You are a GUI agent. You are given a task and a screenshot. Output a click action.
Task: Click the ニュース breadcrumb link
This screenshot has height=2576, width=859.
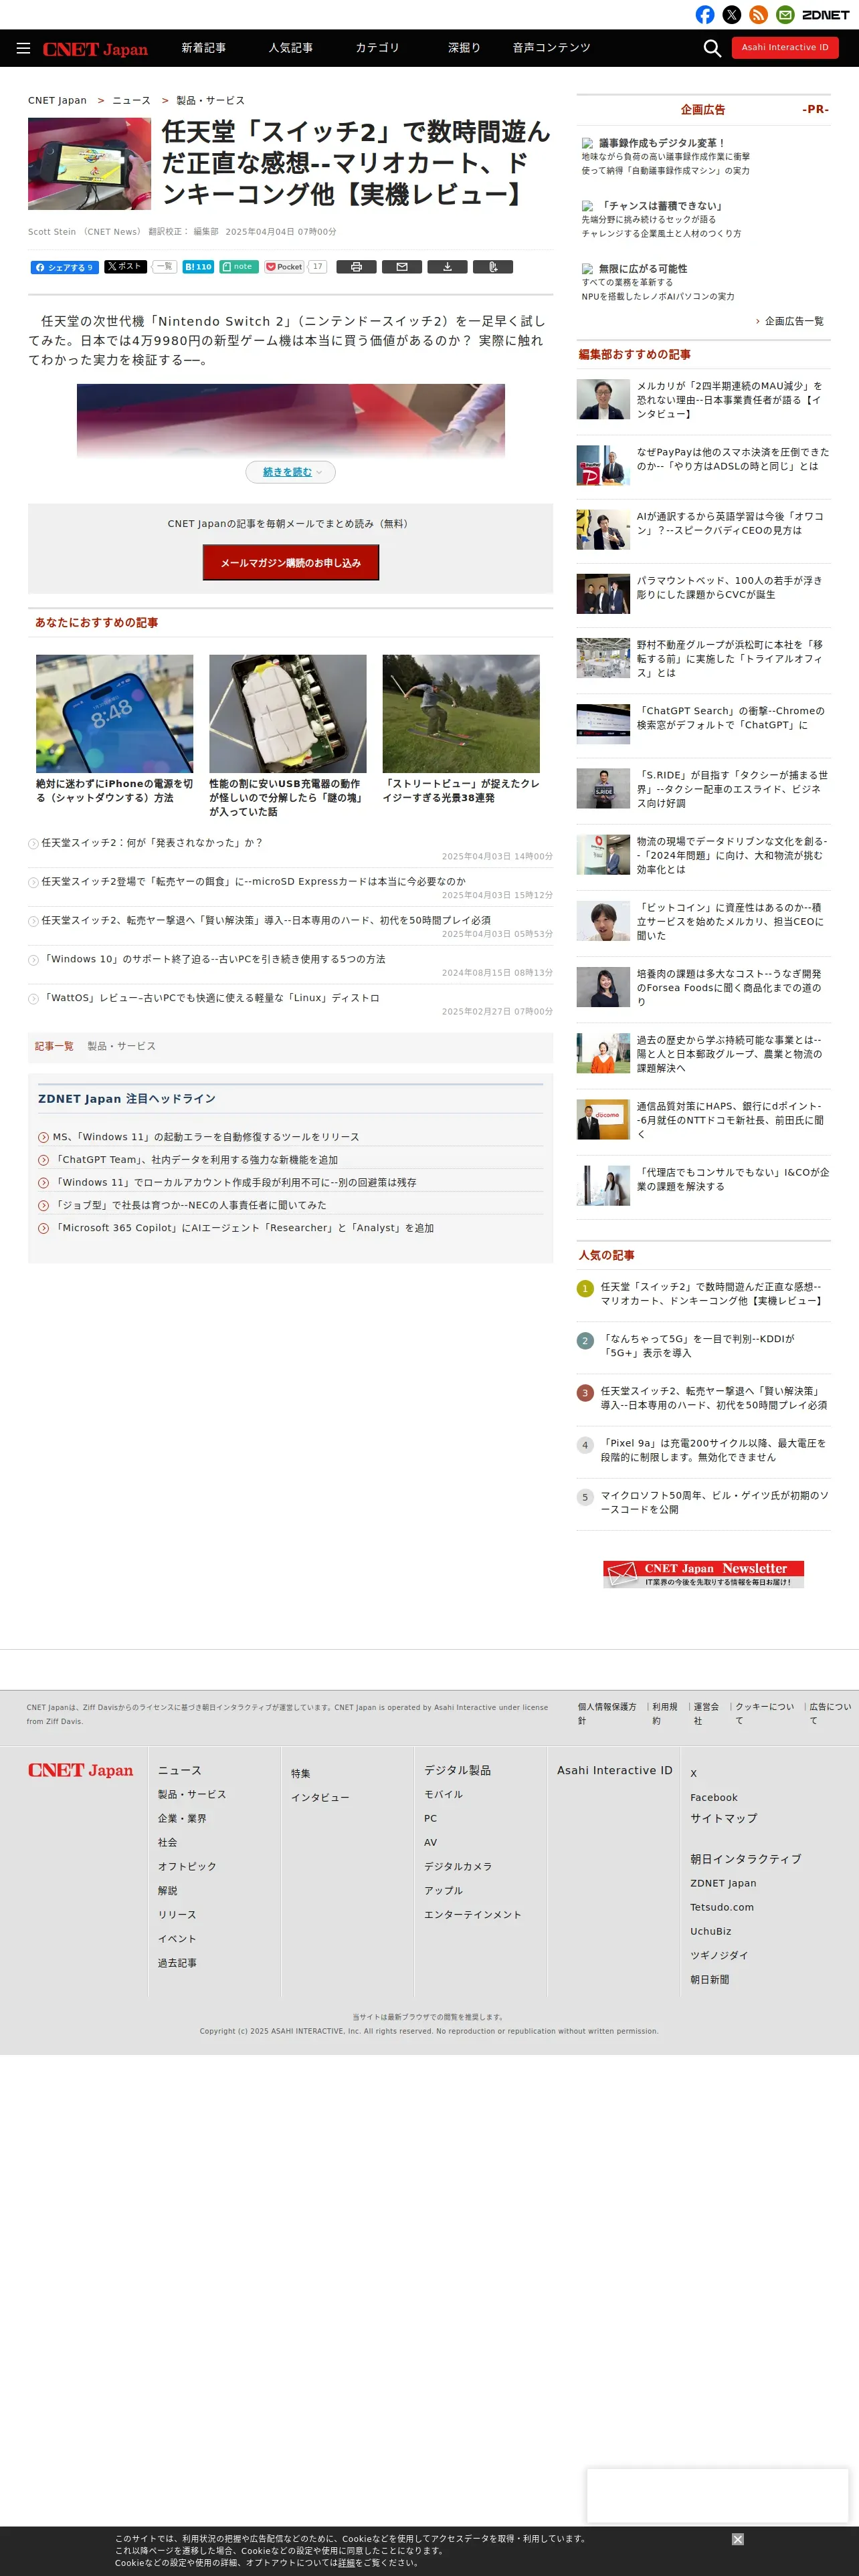click(131, 101)
